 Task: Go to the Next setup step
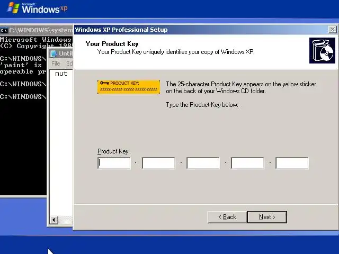click(x=267, y=217)
